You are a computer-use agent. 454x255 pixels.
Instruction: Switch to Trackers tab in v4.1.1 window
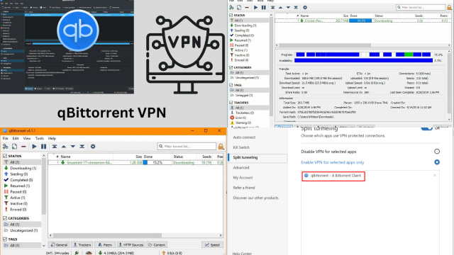tap(82, 245)
